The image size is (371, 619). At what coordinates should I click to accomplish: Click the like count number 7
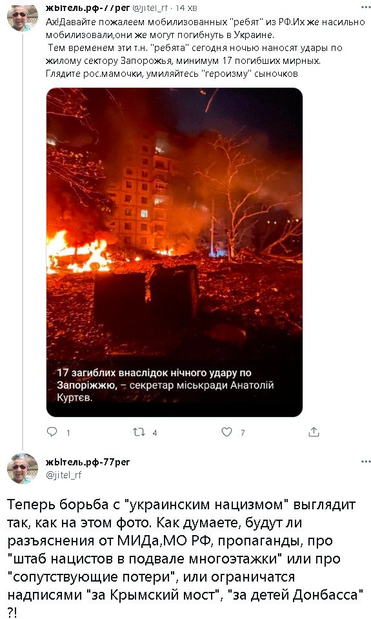(x=243, y=433)
